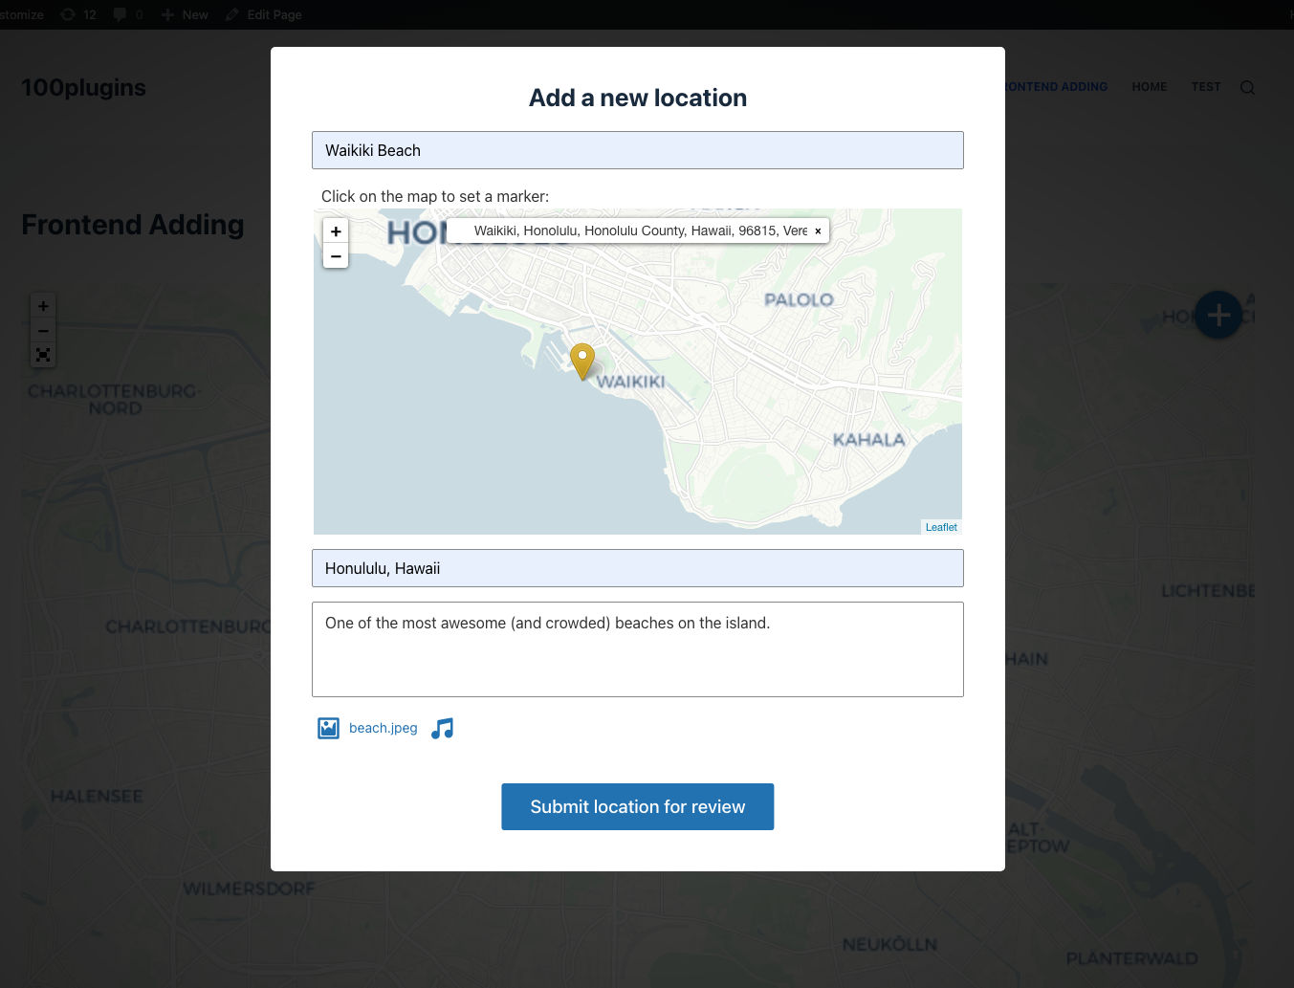Zoom in on the modal map

click(x=336, y=231)
